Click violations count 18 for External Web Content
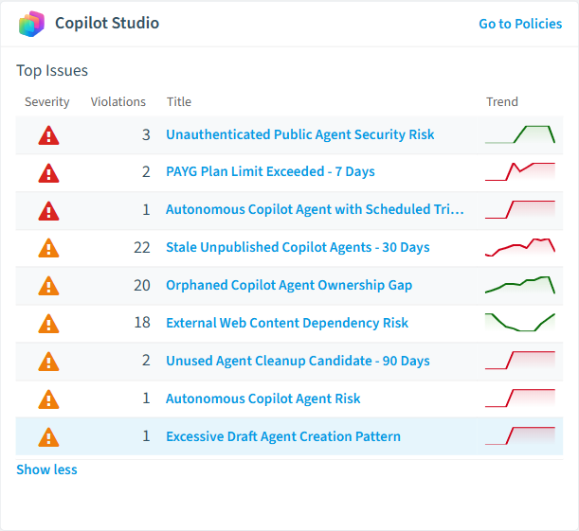Screen dimensions: 579x531 [x=142, y=323]
